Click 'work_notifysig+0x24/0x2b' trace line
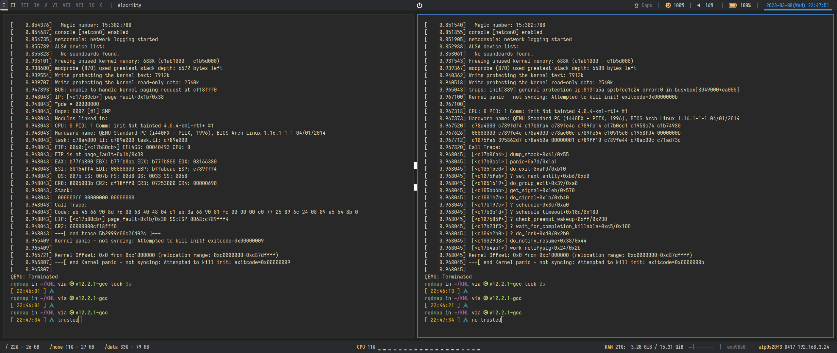The width and height of the screenshot is (837, 353). (x=503, y=248)
